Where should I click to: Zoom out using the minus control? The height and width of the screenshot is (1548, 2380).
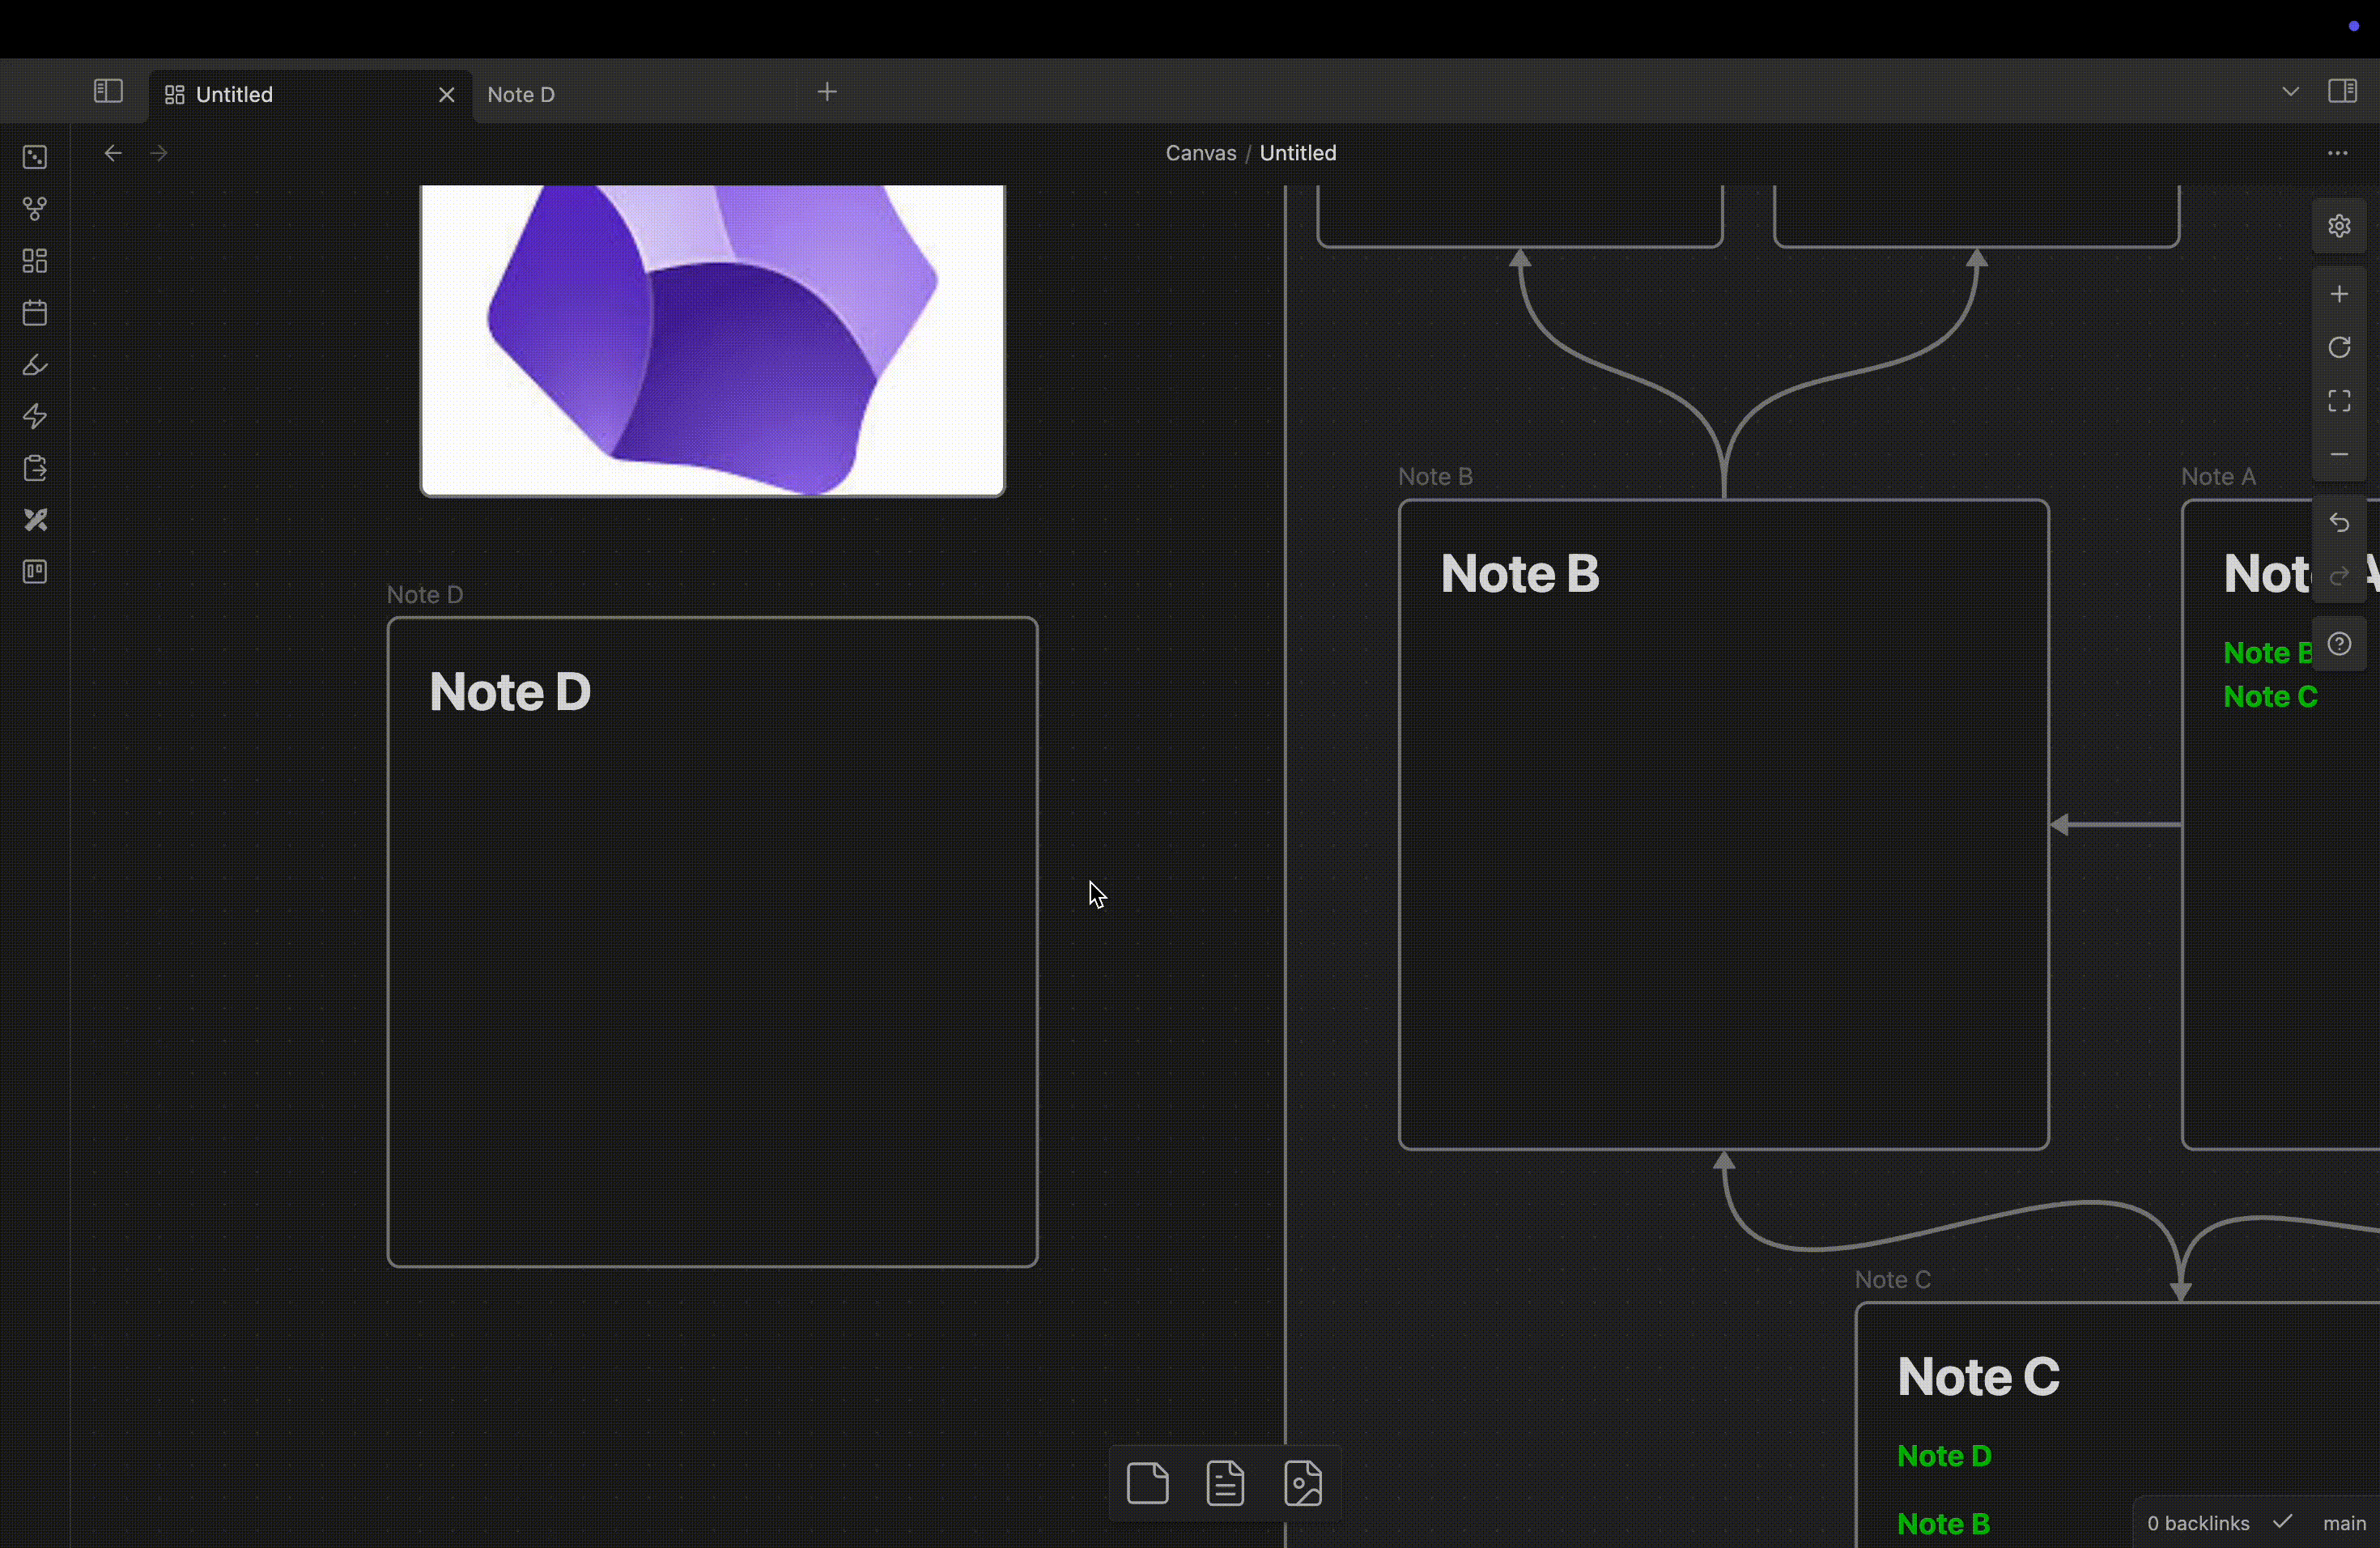pyautogui.click(x=2340, y=455)
